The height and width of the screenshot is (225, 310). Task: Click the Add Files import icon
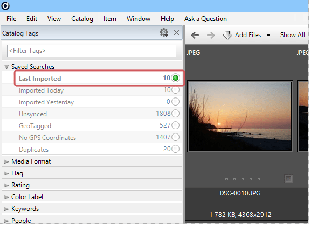(227, 35)
